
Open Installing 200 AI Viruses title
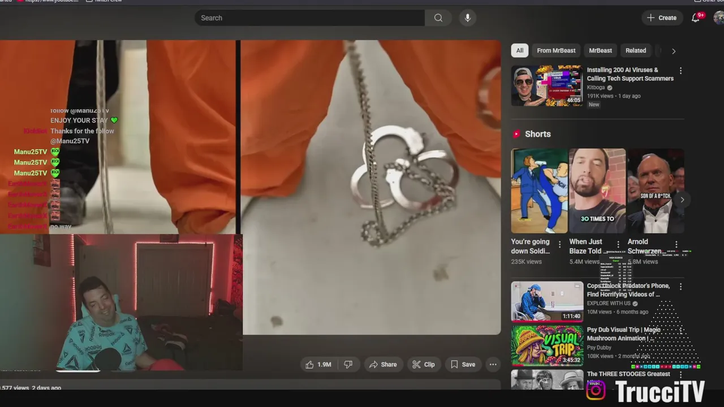630,74
